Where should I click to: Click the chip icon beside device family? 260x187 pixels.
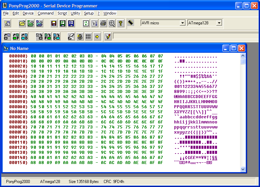pos(131,23)
